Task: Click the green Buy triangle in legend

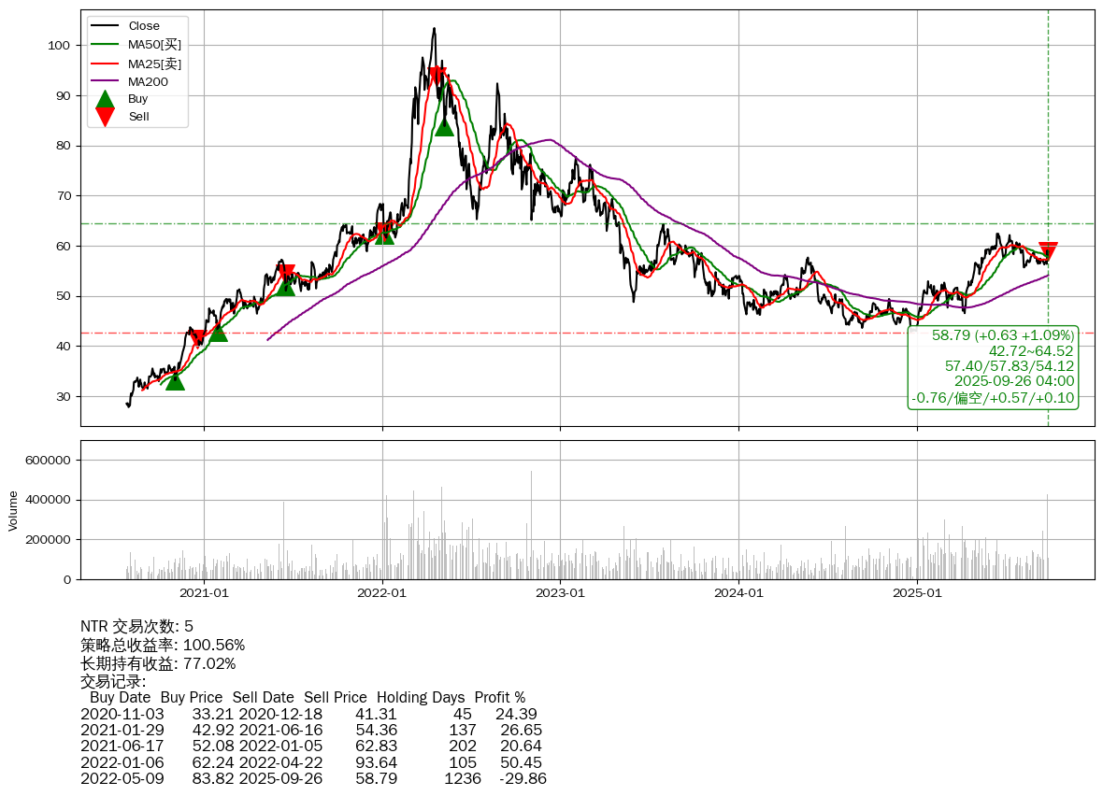Action: 106,99
